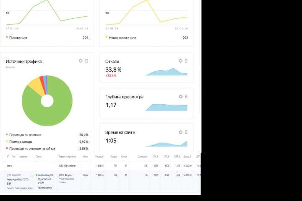Open settings gear of Время на сайте widget

pos(180,132)
